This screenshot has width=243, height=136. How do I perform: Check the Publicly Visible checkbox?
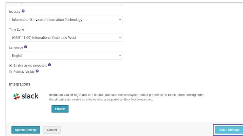tap(11, 72)
